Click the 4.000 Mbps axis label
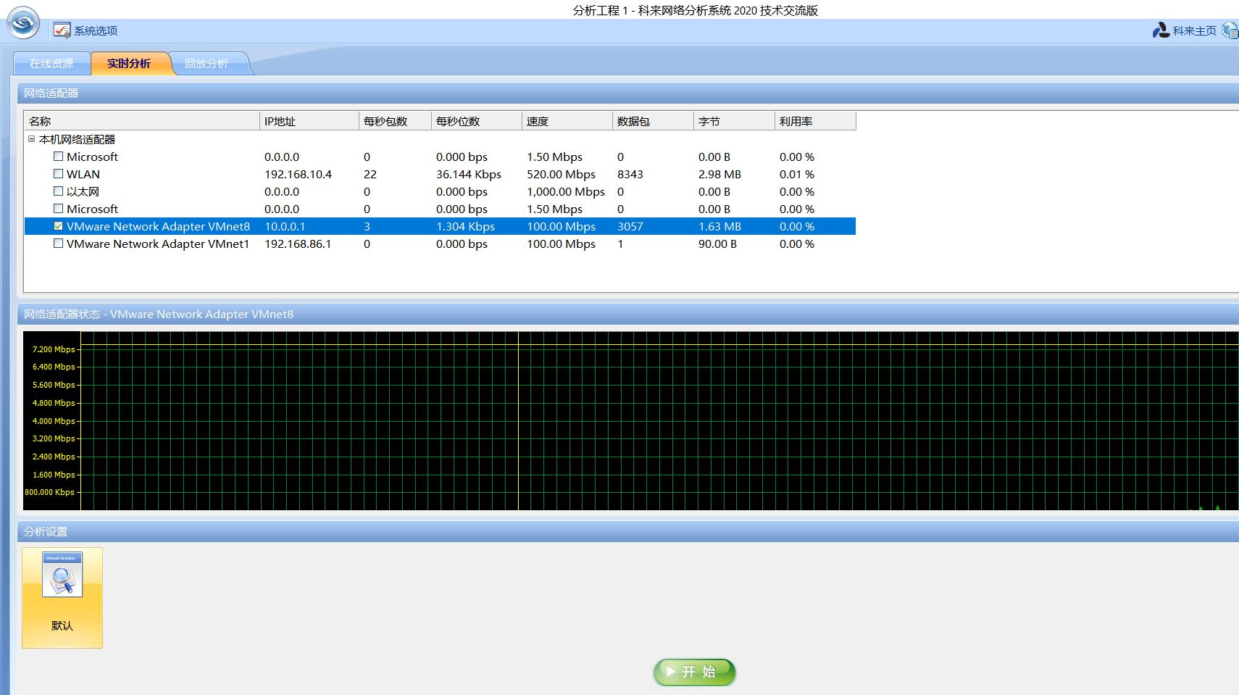Viewport: 1239px width, 695px height. [x=54, y=421]
